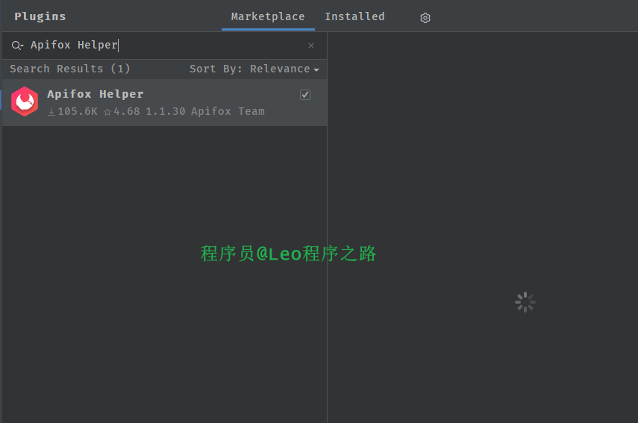
Task: Open the plugins settings gear menu
Action: (x=425, y=18)
